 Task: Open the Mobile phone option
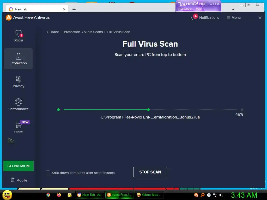[x=19, y=180]
